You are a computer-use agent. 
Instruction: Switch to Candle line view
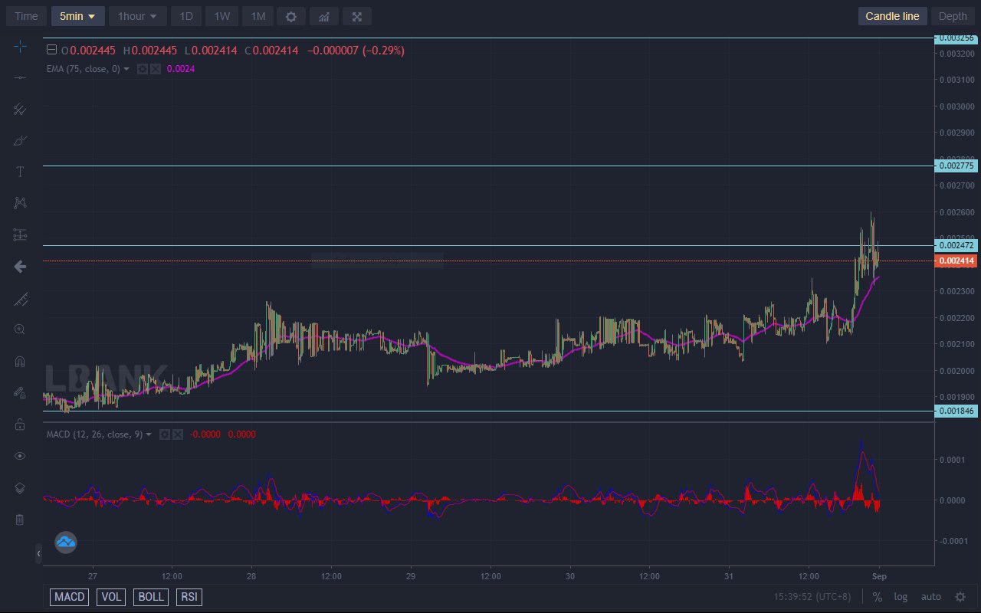[x=893, y=16]
